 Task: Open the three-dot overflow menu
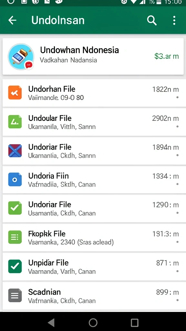(174, 20)
